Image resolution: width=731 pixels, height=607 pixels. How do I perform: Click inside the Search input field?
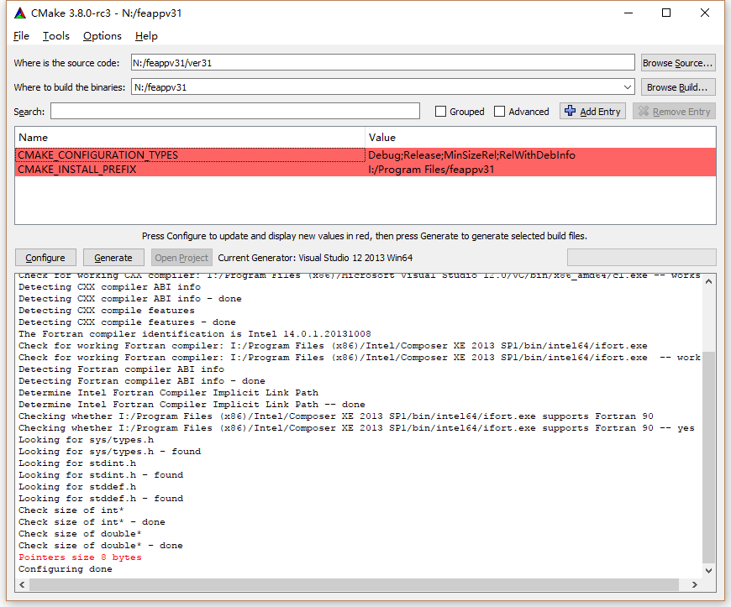click(235, 111)
